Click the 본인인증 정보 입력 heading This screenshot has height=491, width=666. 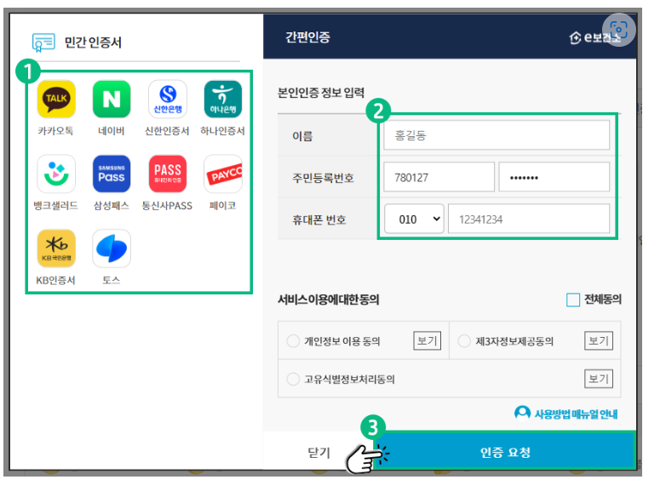321,92
